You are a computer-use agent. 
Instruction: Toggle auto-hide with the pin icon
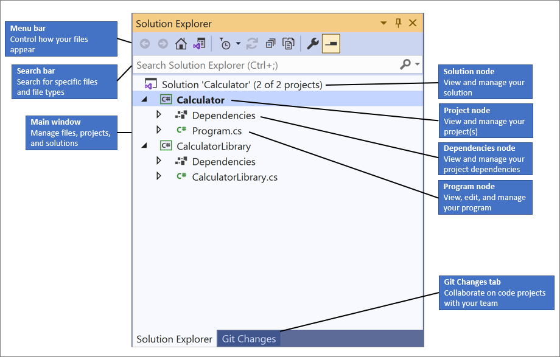click(x=399, y=23)
